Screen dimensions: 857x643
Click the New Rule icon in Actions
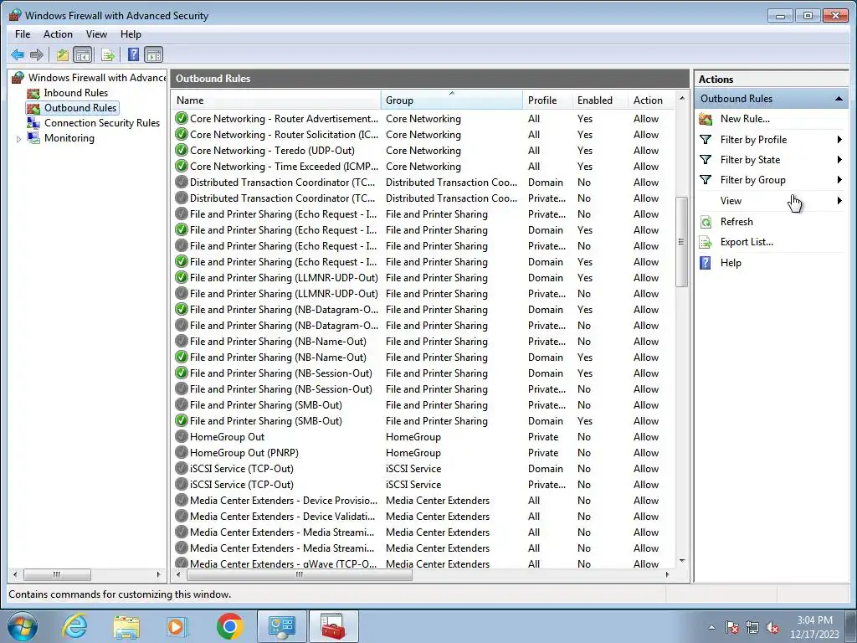[706, 119]
